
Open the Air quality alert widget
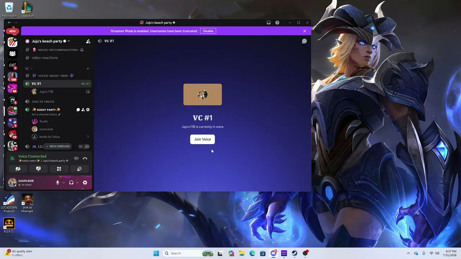point(19,253)
